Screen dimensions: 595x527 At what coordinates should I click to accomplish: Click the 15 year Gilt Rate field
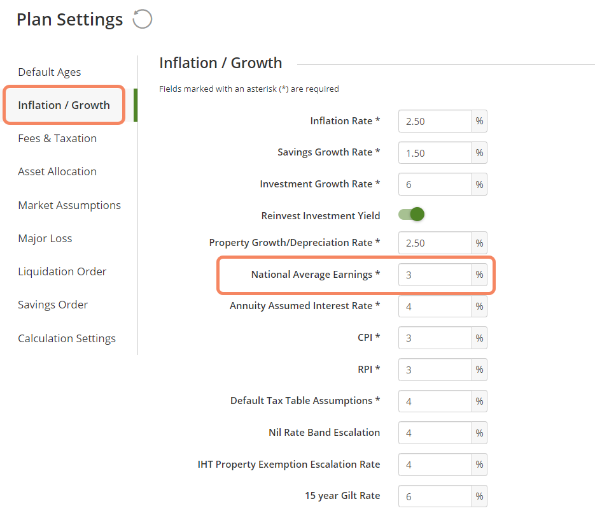435,496
